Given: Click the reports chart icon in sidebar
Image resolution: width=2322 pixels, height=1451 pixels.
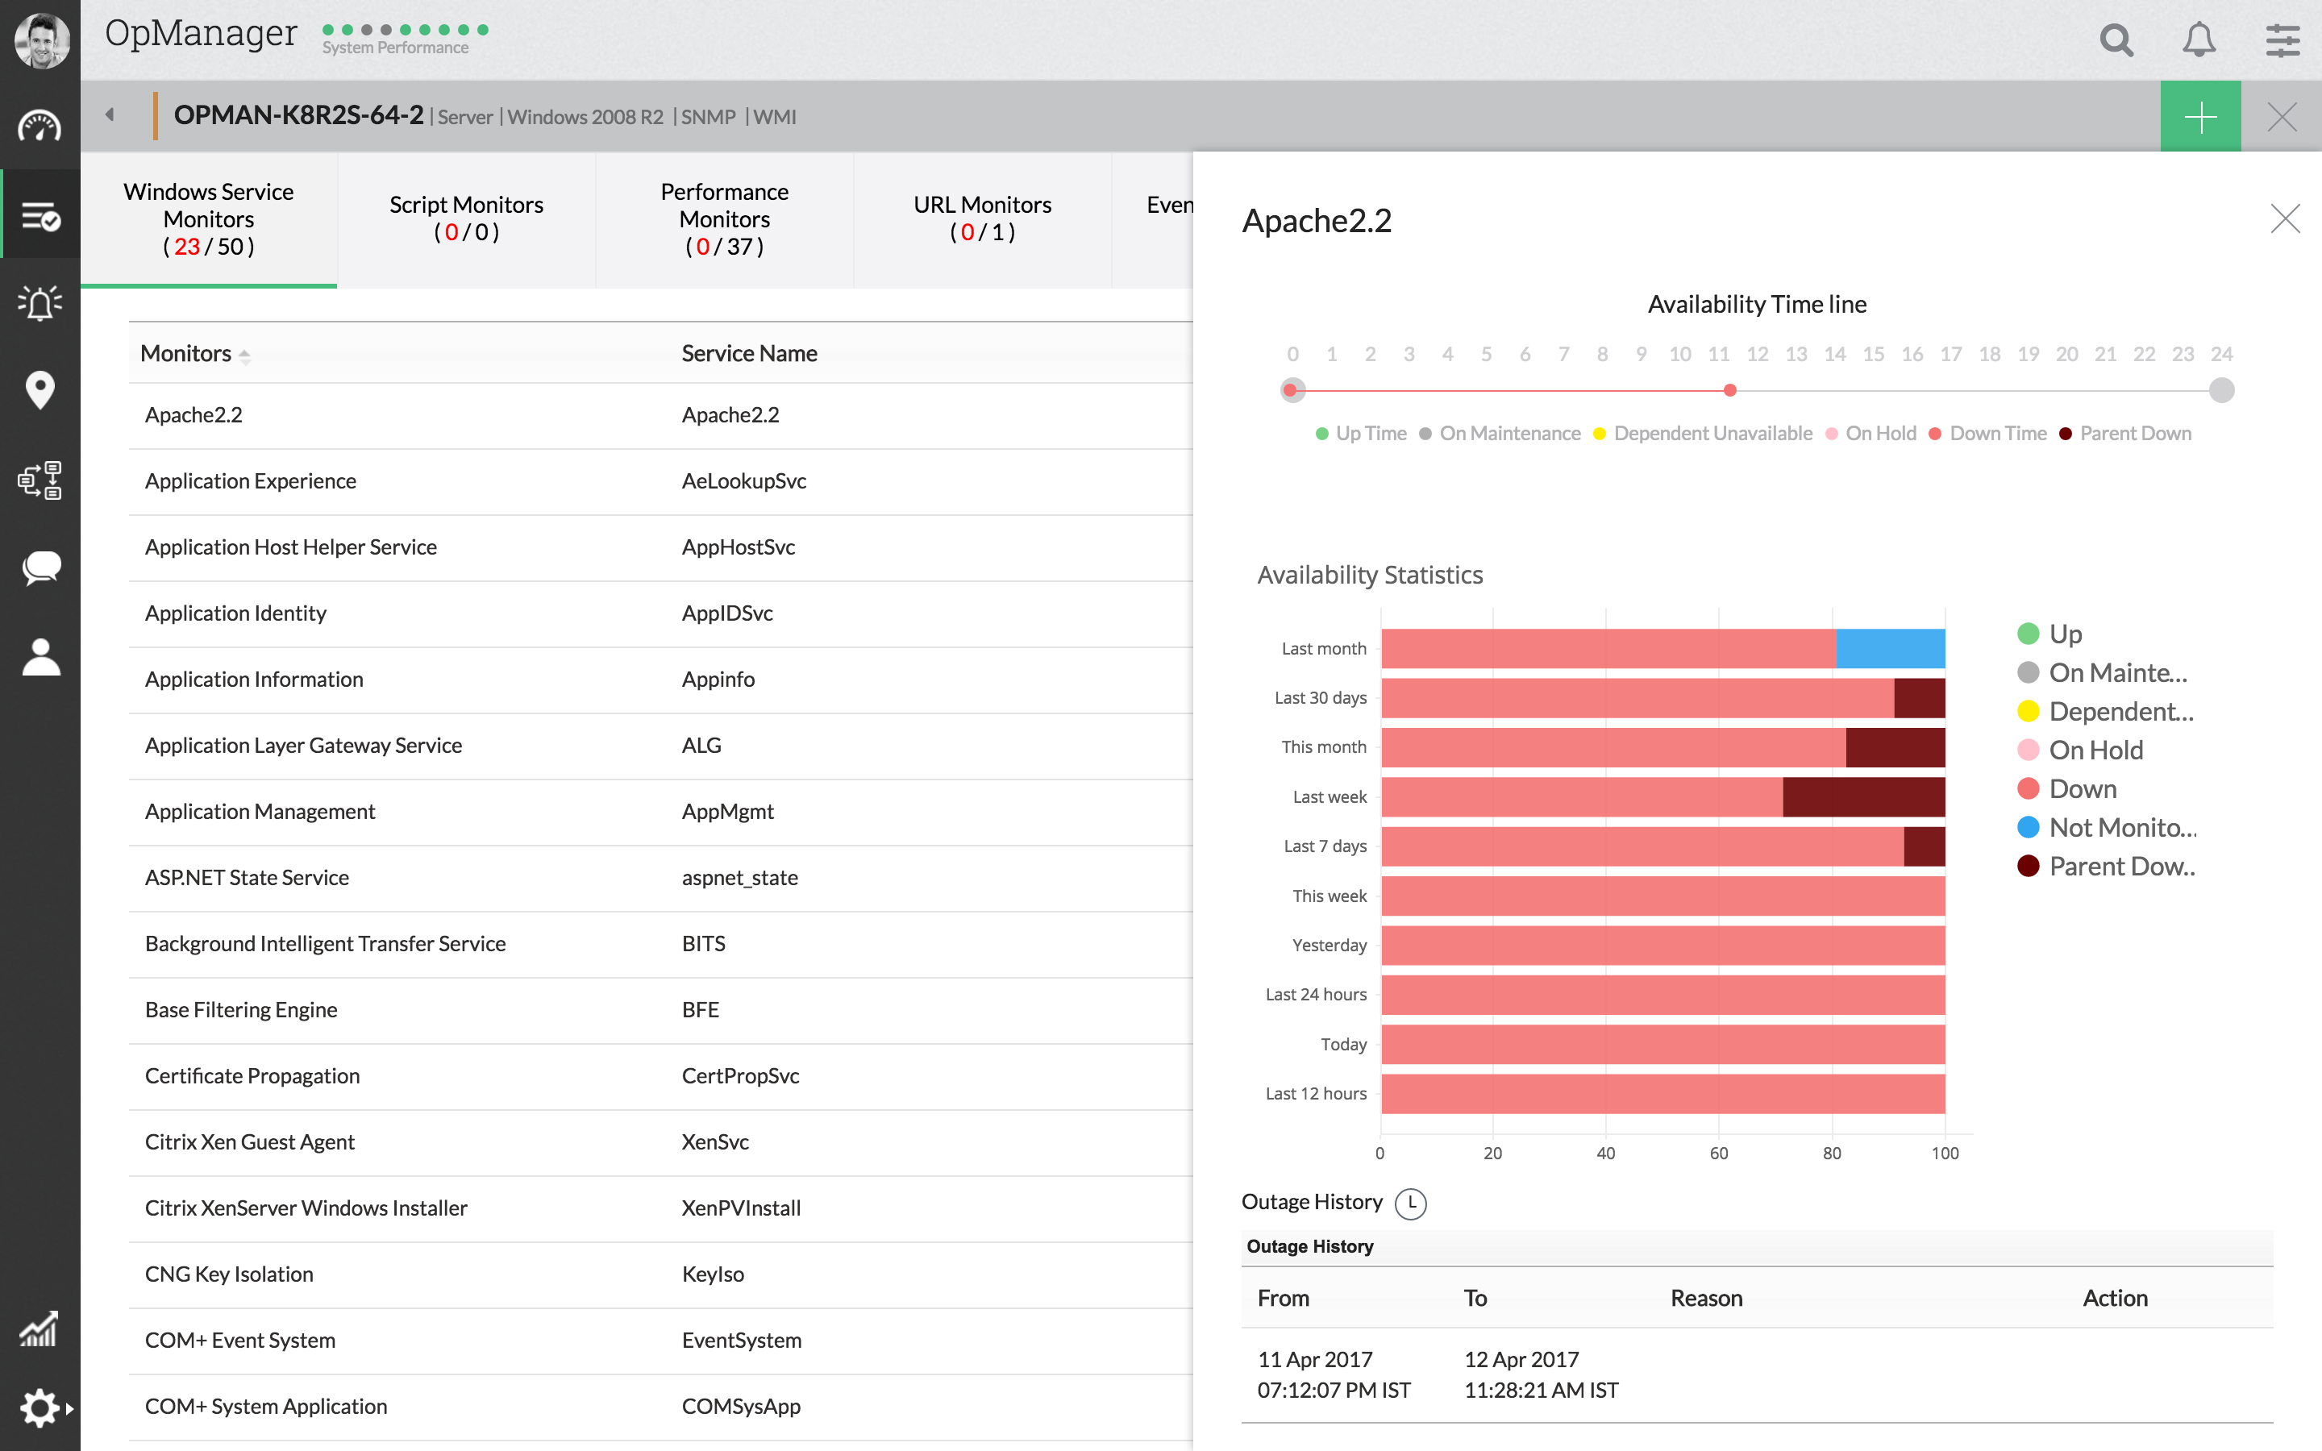Looking at the screenshot, I should [x=40, y=1329].
